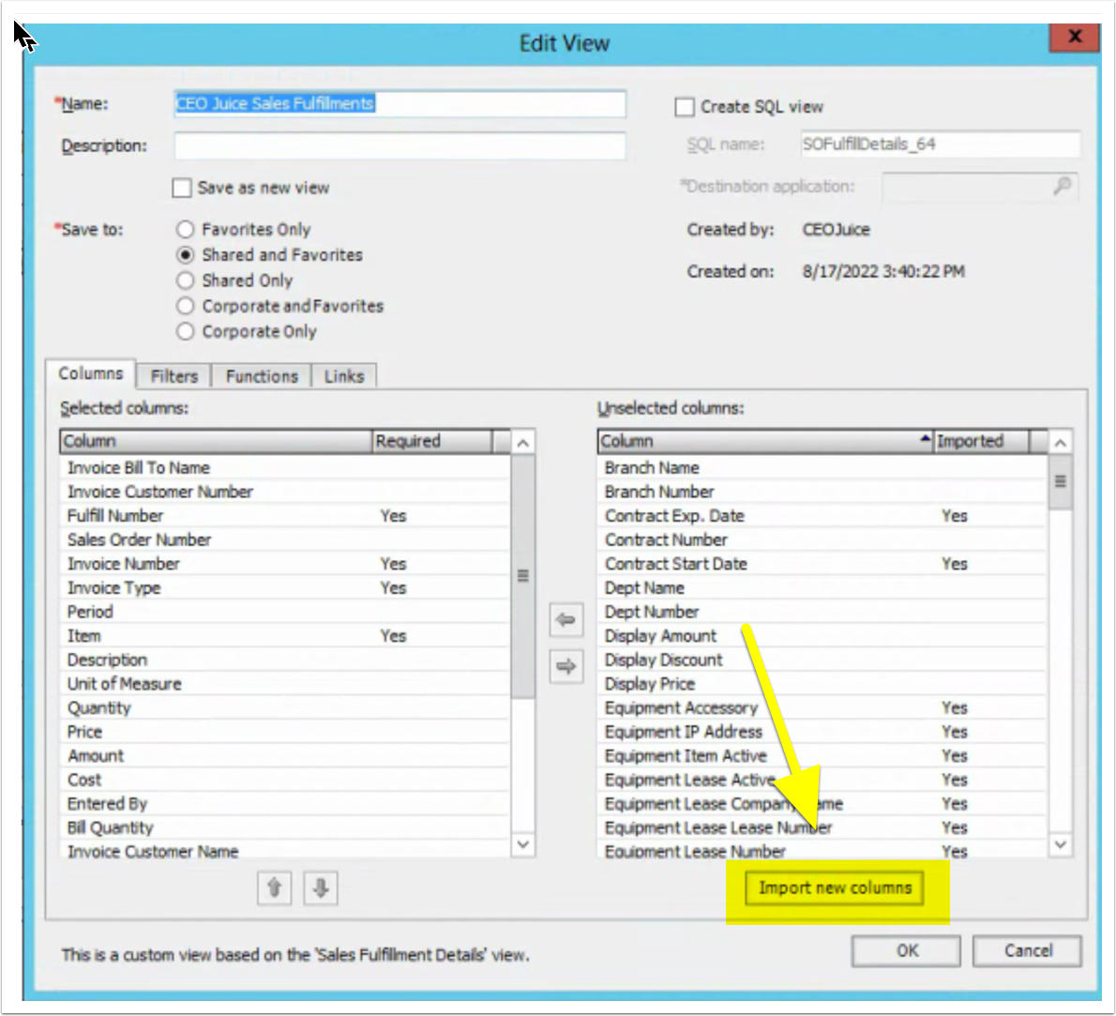Screen dimensions: 1116x1016
Task: Click the left arrow move column icon
Action: click(566, 620)
